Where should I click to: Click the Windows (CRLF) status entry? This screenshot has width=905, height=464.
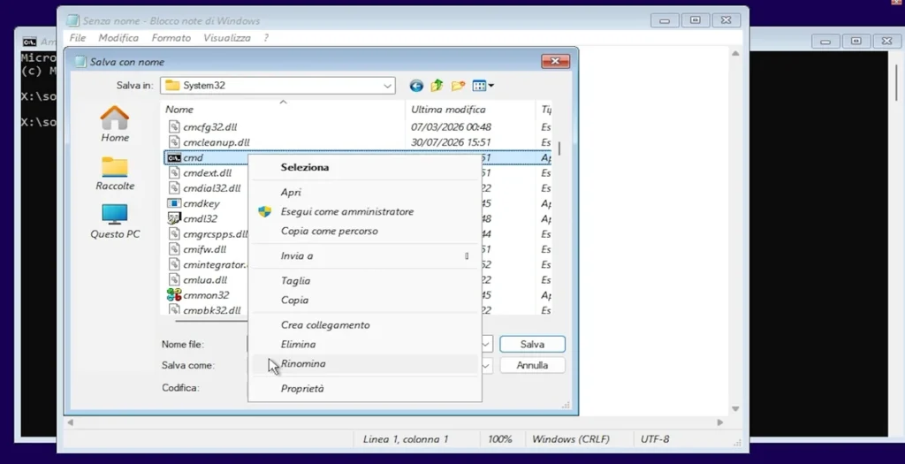click(x=571, y=439)
